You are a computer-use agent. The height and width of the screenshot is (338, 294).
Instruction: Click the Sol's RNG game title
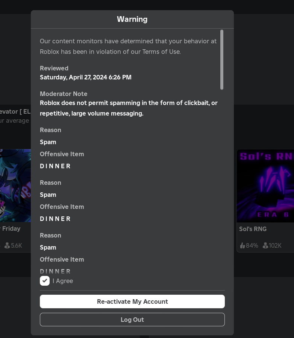pos(253,229)
